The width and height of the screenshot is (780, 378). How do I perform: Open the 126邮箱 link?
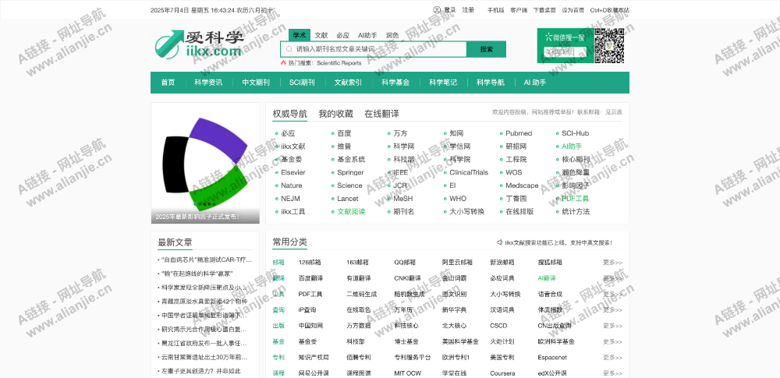[x=310, y=262]
